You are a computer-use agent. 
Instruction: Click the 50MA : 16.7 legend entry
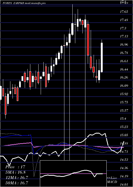[17, 183]
